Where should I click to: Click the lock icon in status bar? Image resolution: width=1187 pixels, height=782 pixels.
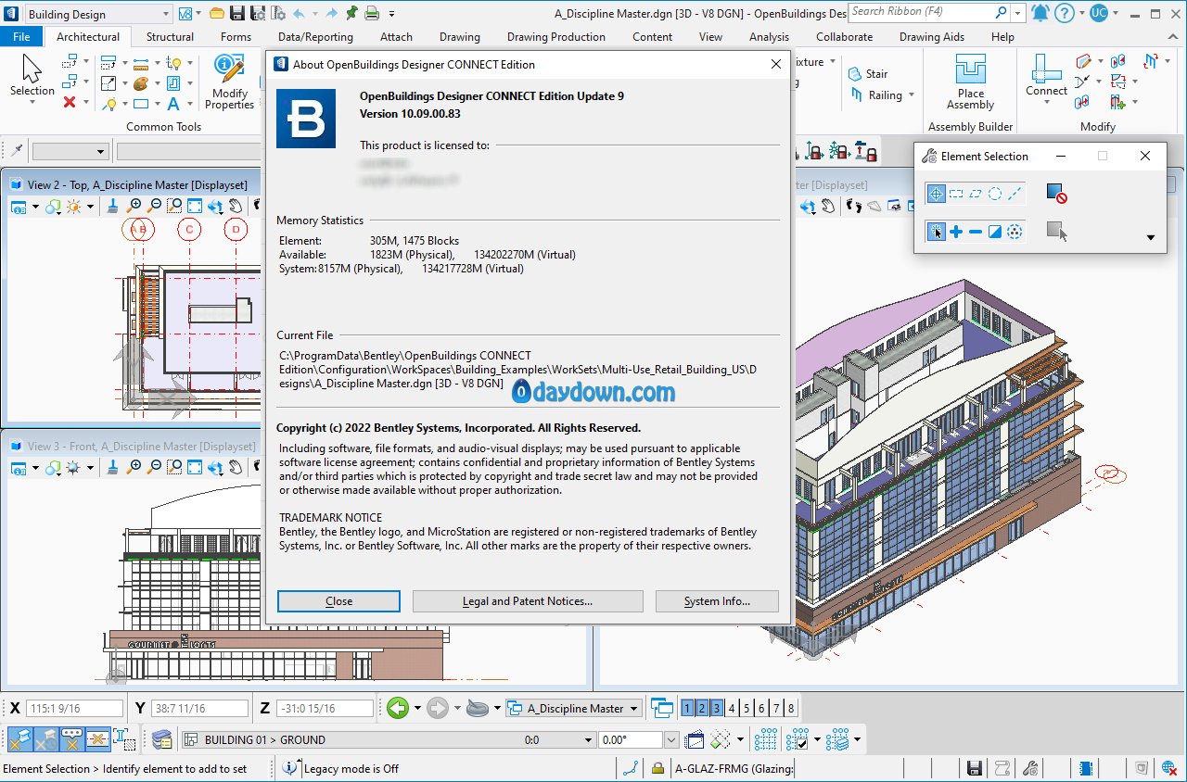point(657,768)
